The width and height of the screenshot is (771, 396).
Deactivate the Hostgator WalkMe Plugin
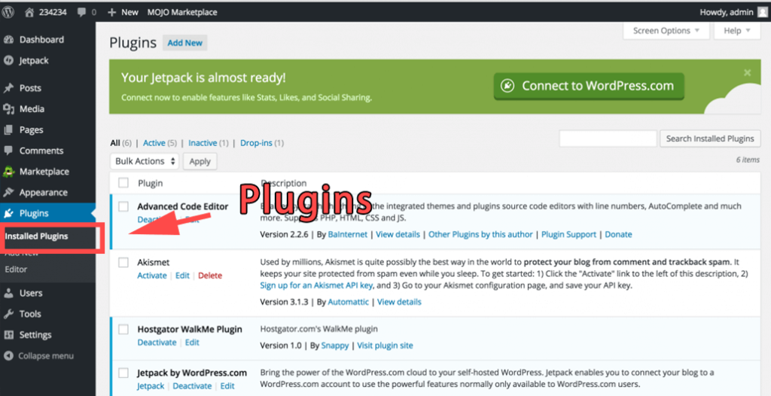coord(157,343)
